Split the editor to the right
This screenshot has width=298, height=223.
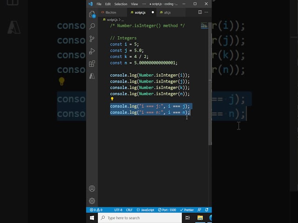pos(200,12)
